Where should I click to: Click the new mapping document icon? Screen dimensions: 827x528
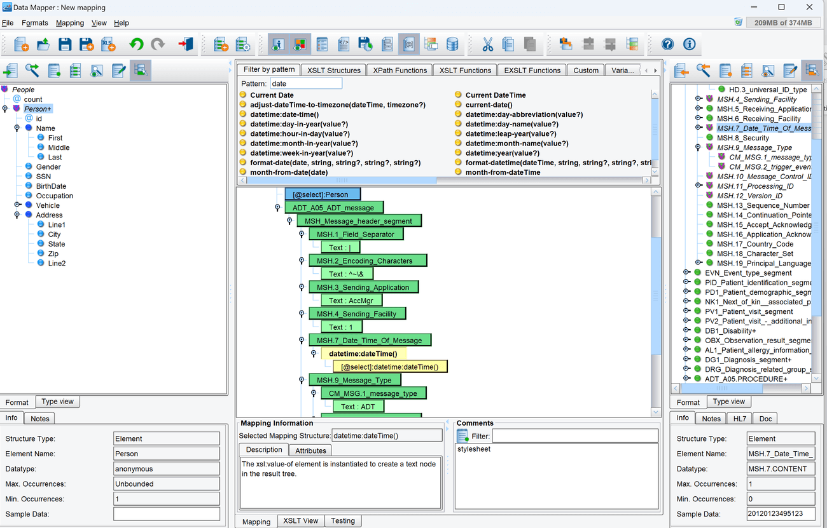click(x=21, y=44)
